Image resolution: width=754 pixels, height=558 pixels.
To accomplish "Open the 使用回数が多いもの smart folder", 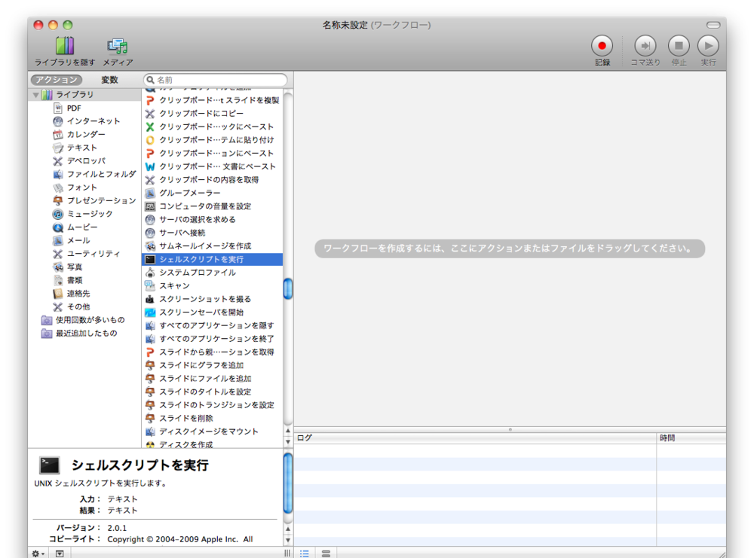I will [x=83, y=320].
